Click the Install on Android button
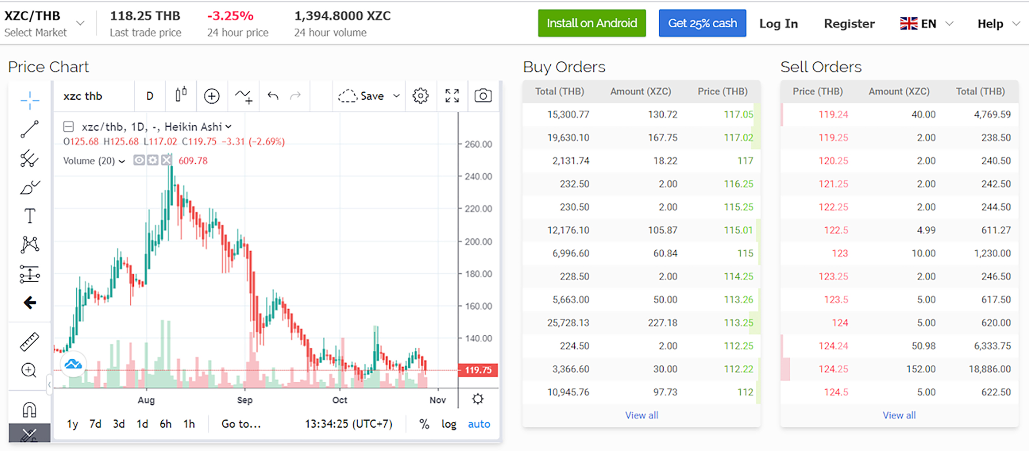This screenshot has width=1029, height=451. (592, 23)
